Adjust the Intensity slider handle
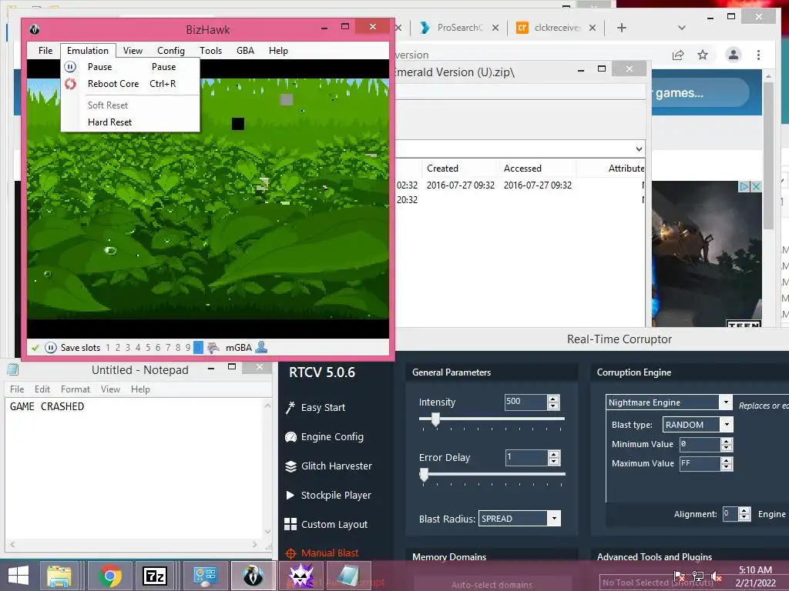 436,419
